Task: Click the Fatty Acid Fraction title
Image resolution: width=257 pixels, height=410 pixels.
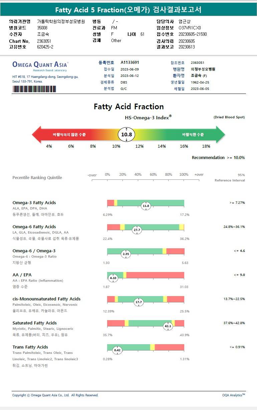Action: [x=128, y=107]
